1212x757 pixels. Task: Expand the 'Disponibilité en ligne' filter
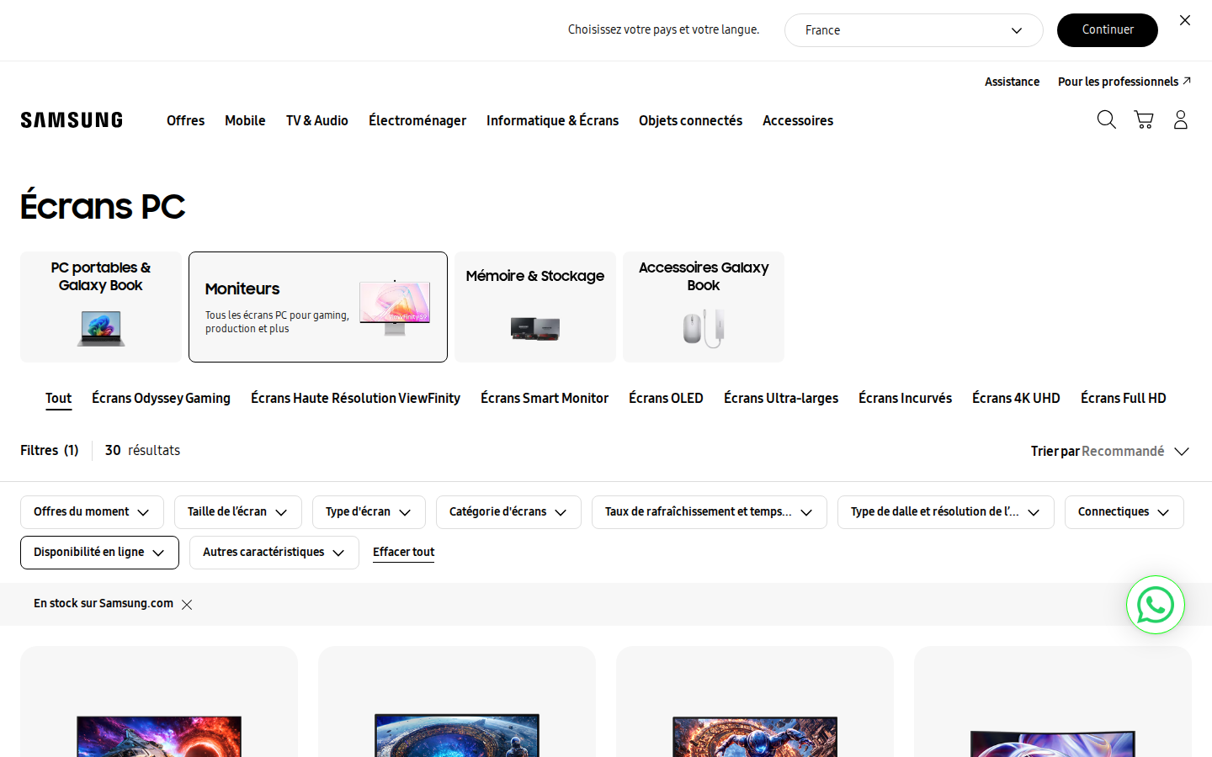coord(99,553)
